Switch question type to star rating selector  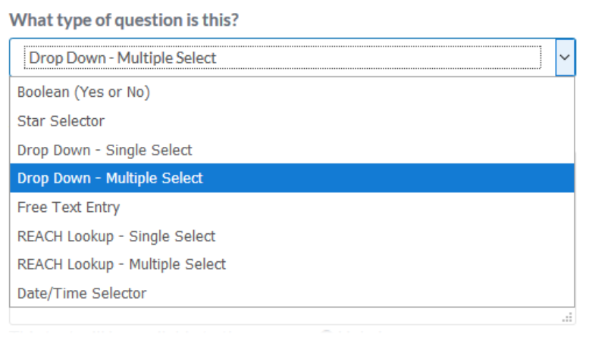(61, 121)
